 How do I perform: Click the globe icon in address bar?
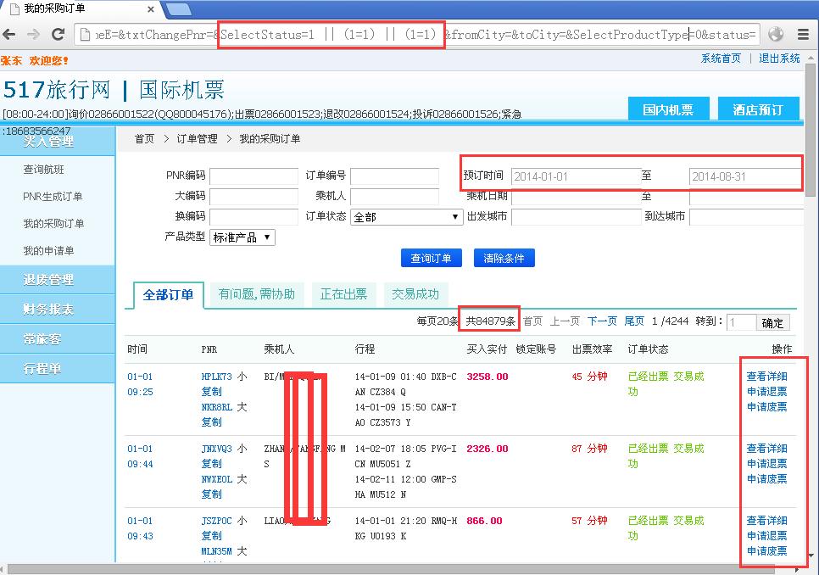coord(776,35)
